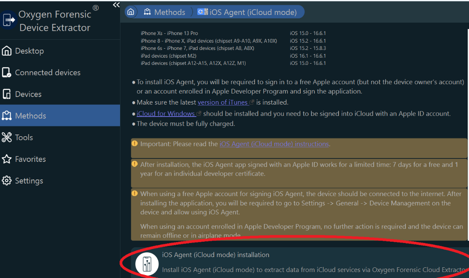Go to Connected devices

click(60, 72)
